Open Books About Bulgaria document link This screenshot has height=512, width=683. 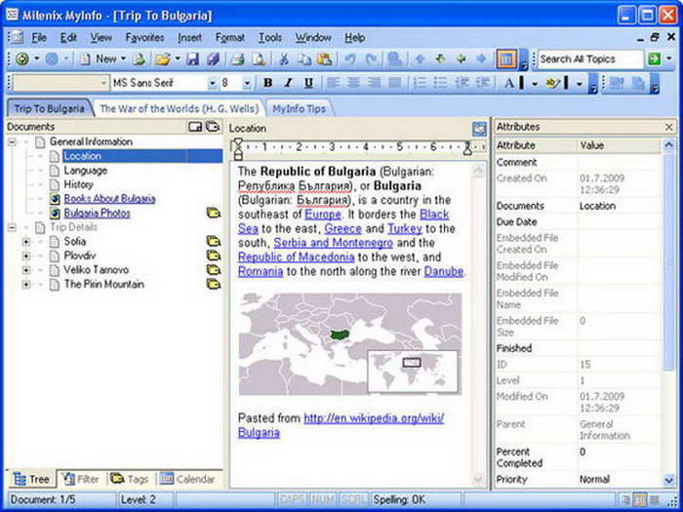[x=109, y=199]
